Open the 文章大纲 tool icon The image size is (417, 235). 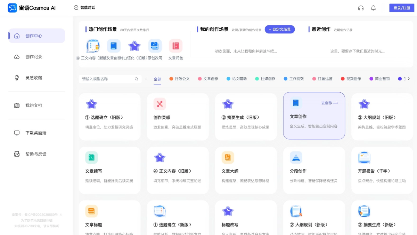[228, 157]
